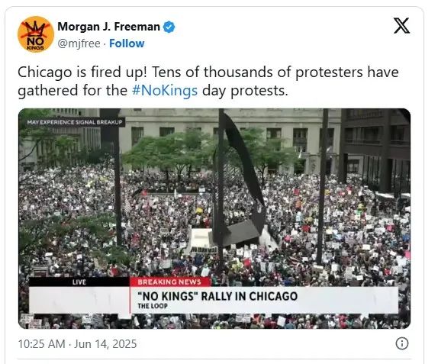Viewport: 438px width, 364px height.
Task: Click the white pedestal beside the sculpture
Action: click(201, 239)
